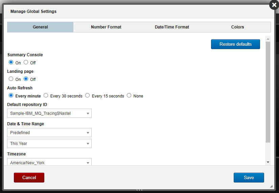Open the This Year range dropdown

click(49, 144)
